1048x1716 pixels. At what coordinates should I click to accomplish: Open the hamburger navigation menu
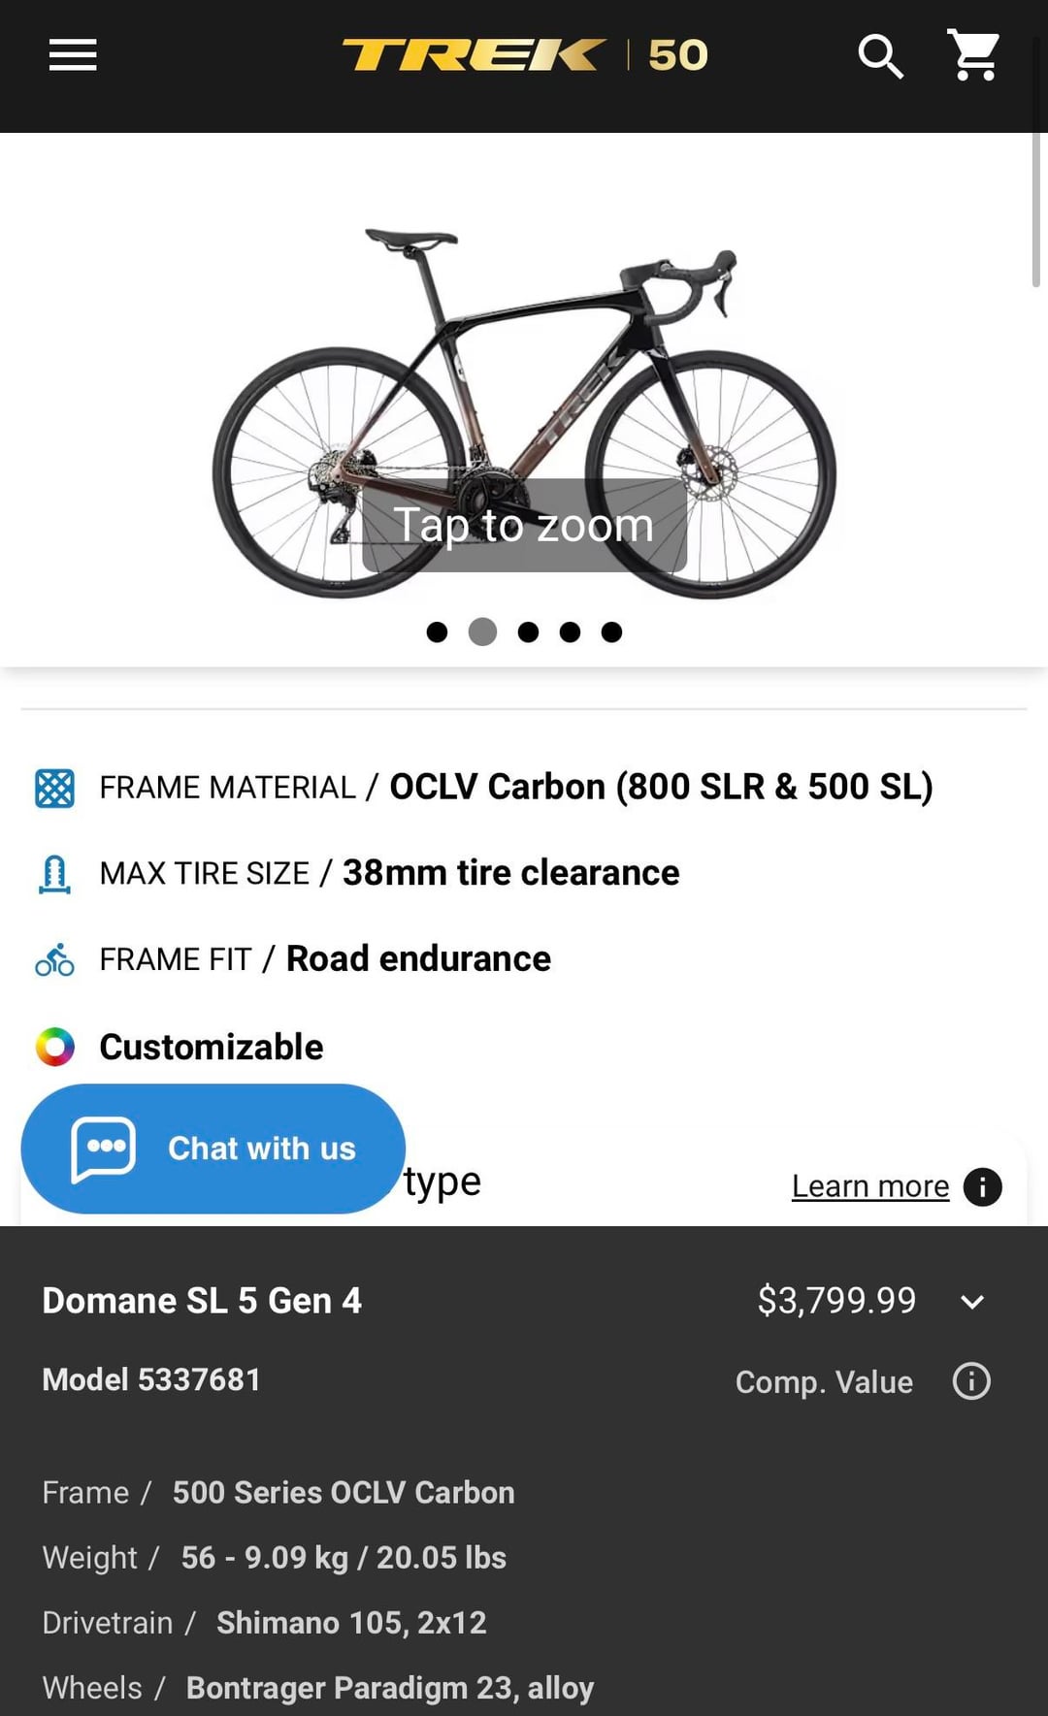tap(73, 55)
